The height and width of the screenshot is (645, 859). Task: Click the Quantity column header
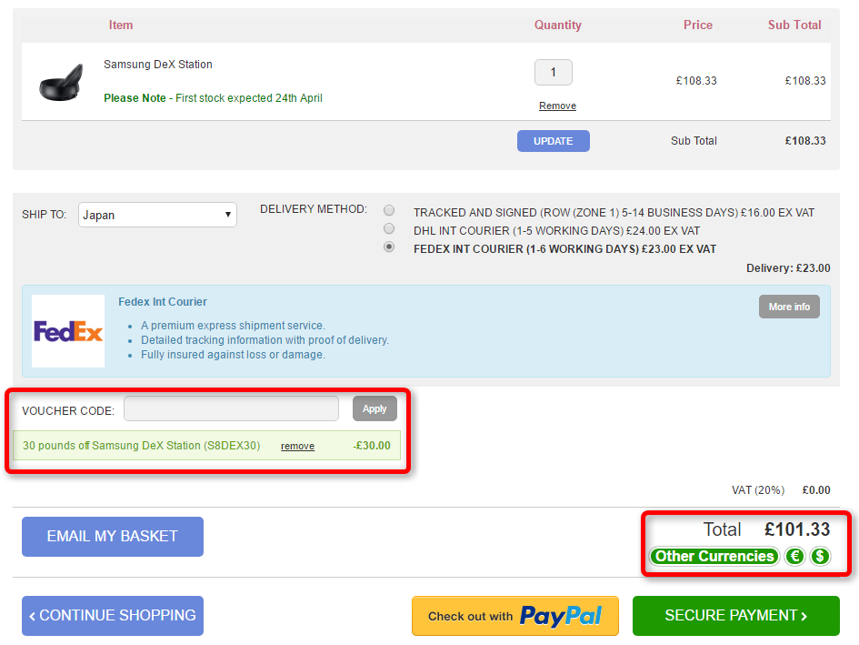click(x=558, y=25)
